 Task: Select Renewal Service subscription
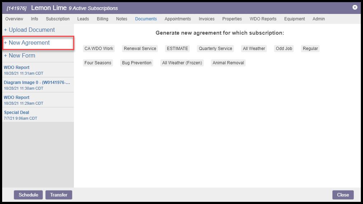[x=140, y=49]
